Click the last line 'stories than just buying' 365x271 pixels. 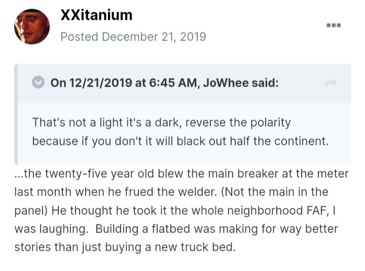tap(125, 247)
